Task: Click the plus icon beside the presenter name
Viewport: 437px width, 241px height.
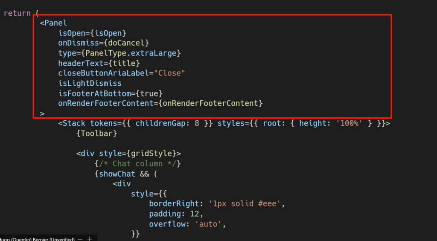Action: coord(90,239)
